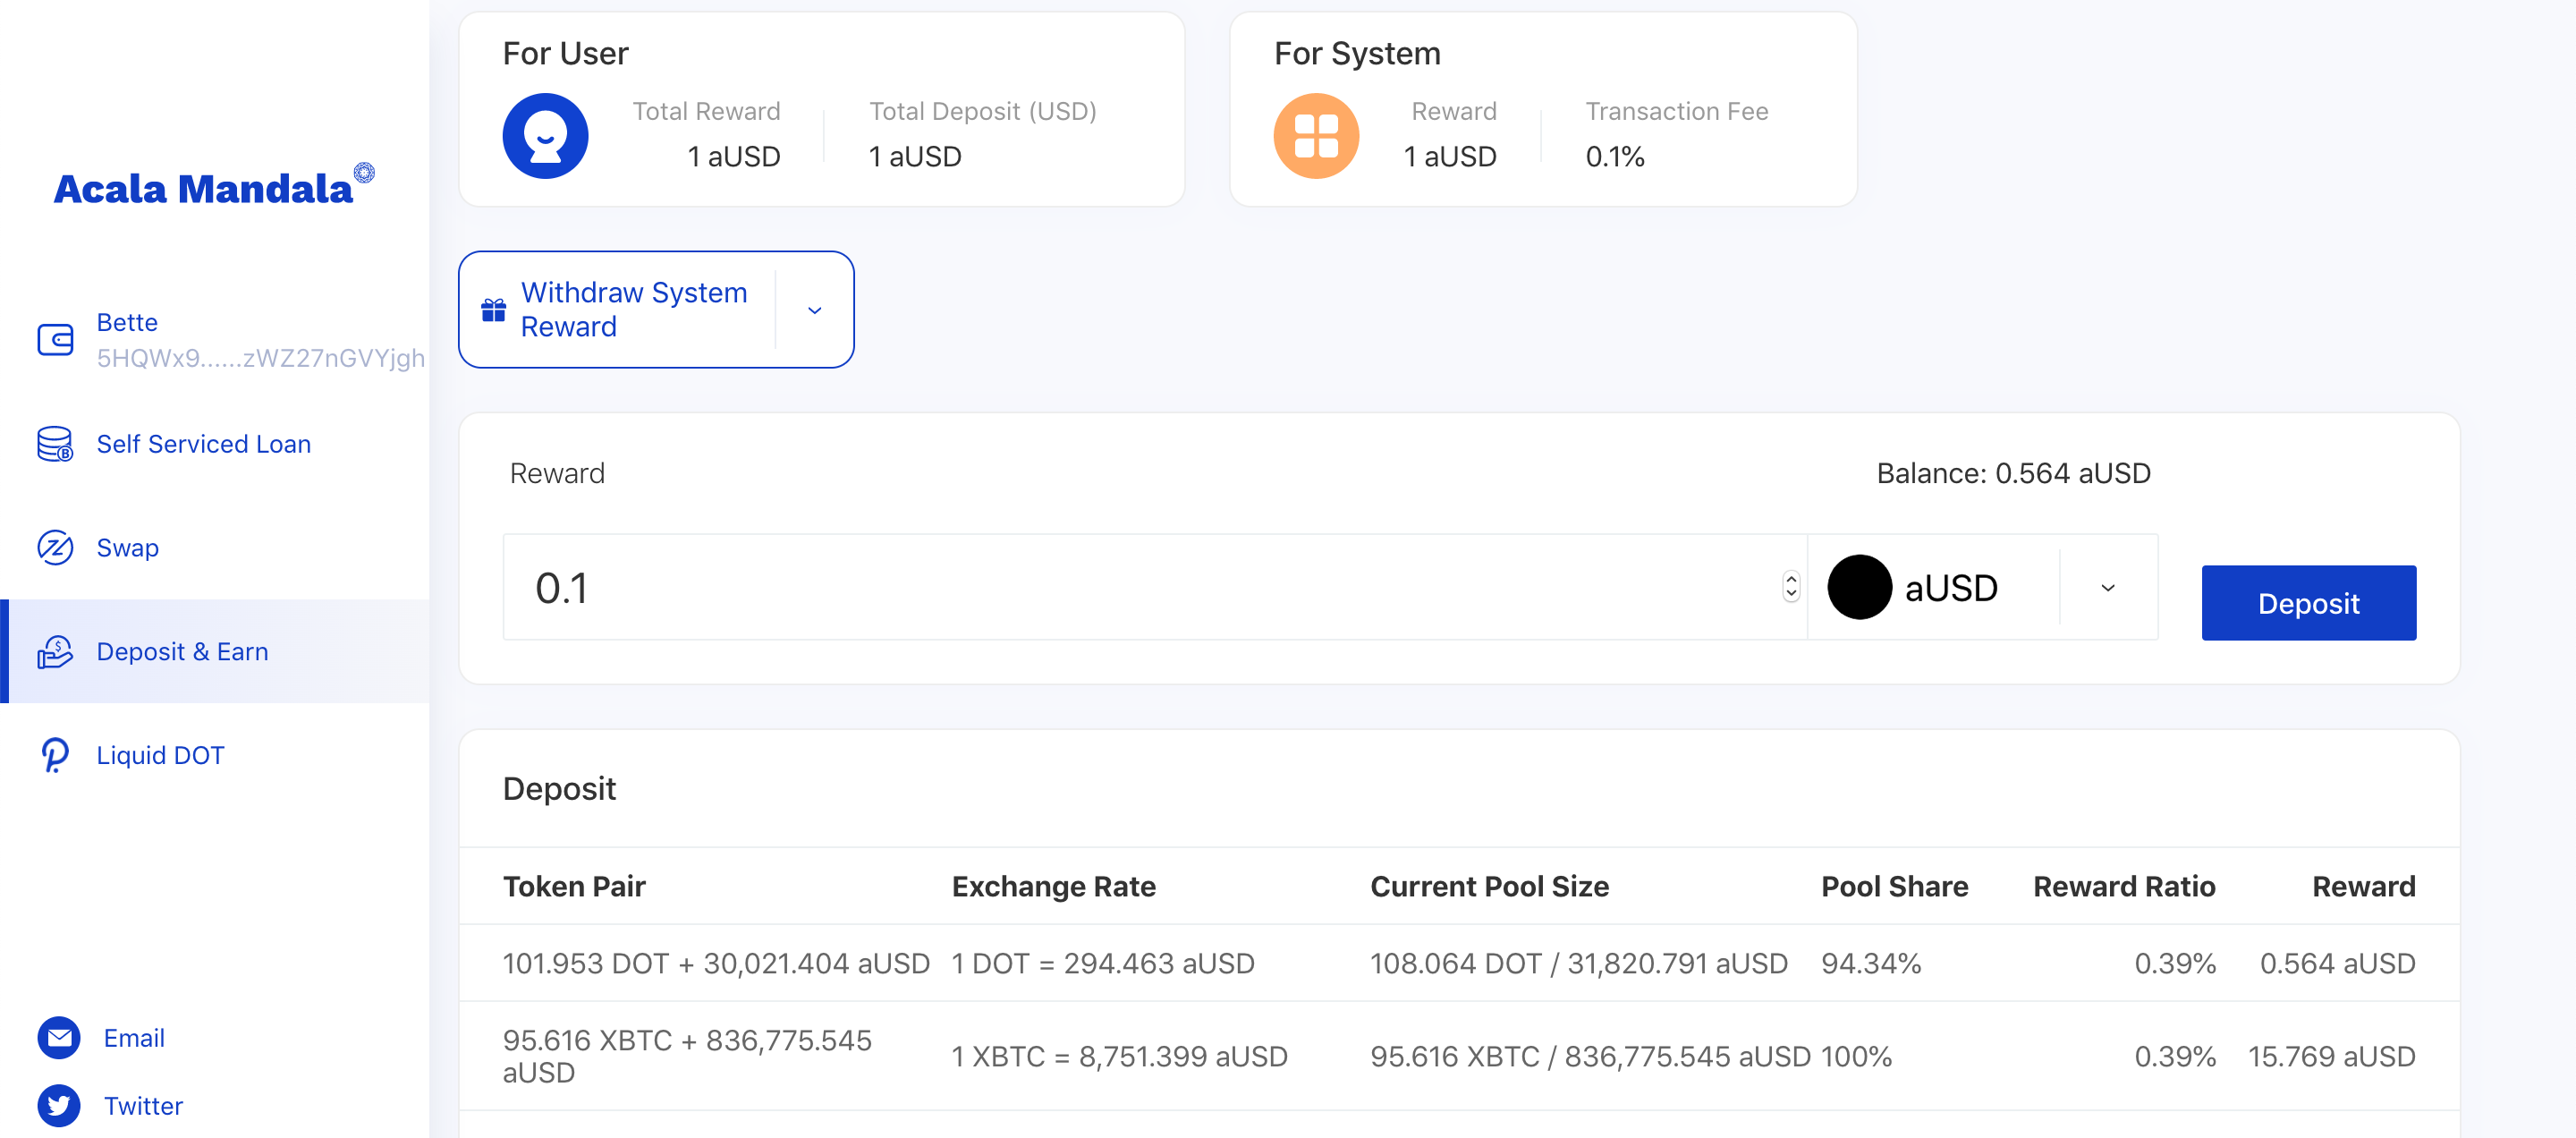Click the gift icon on Withdraw System Reward
Screen dimensions: 2576x1138
tap(494, 310)
